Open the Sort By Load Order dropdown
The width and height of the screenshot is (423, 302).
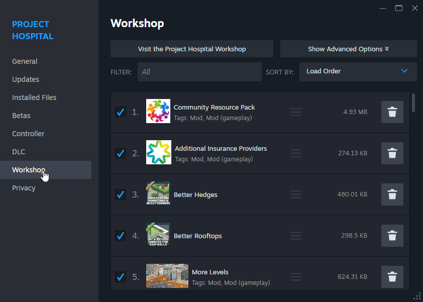[x=358, y=71]
